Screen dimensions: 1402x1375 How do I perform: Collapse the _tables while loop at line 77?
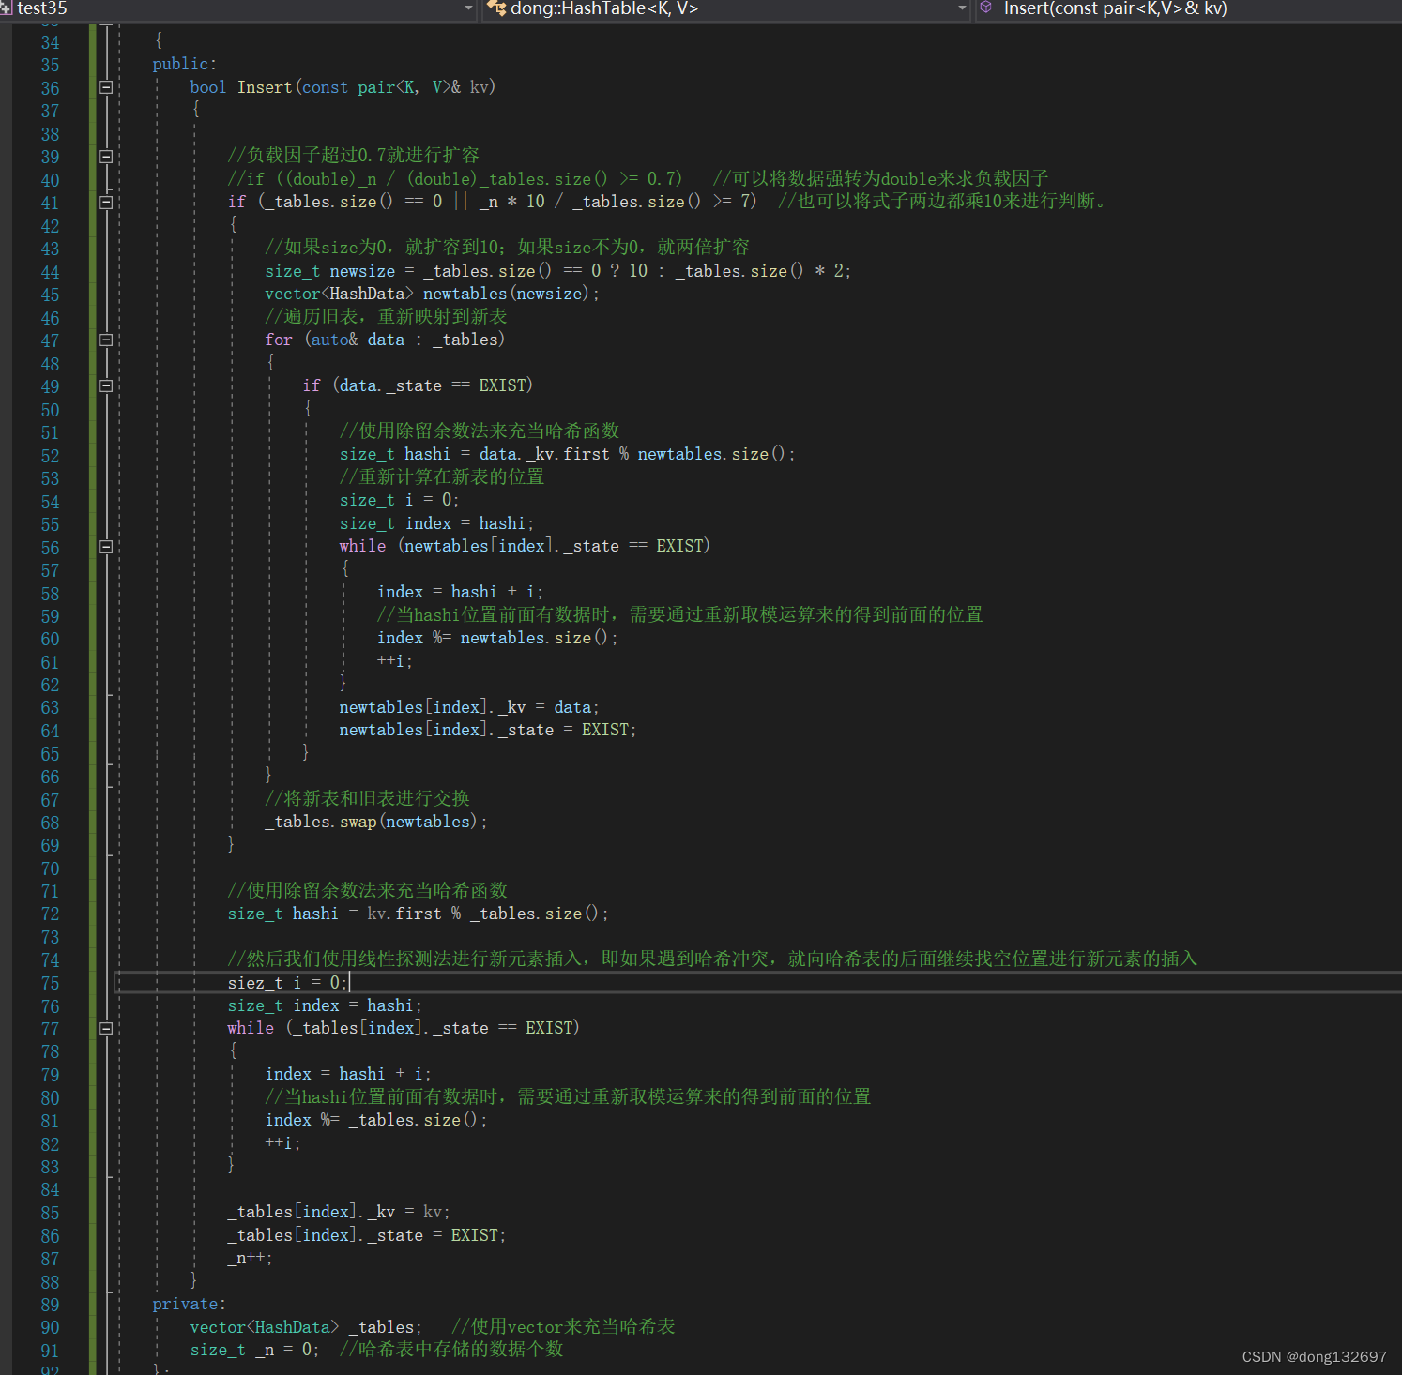click(106, 1029)
